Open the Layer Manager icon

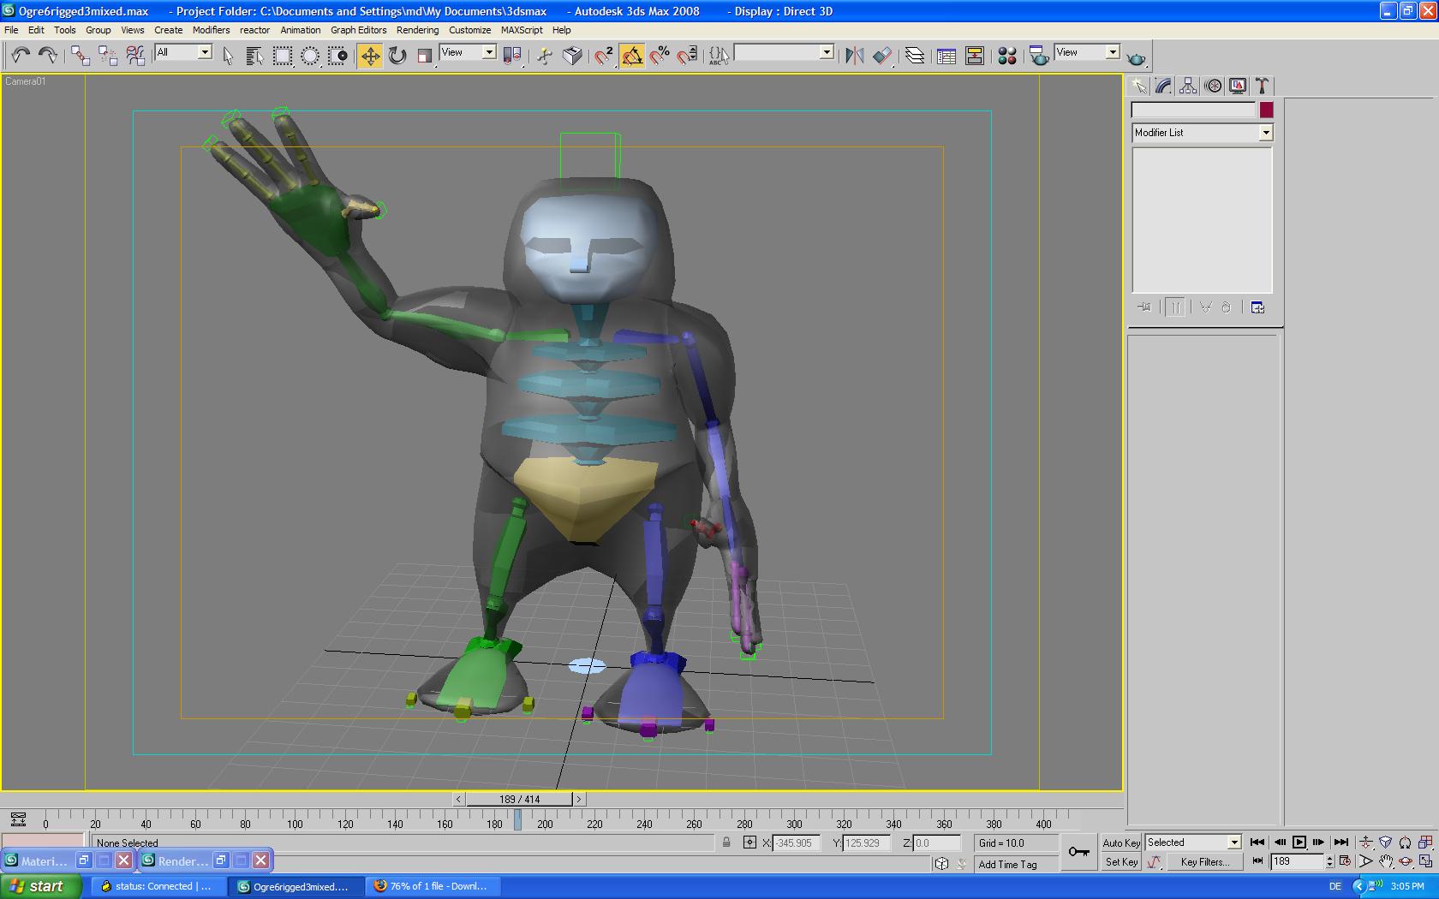(915, 56)
